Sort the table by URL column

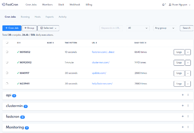(94, 43)
